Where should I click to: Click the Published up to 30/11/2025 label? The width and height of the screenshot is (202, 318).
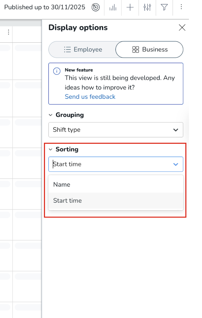pyautogui.click(x=45, y=7)
